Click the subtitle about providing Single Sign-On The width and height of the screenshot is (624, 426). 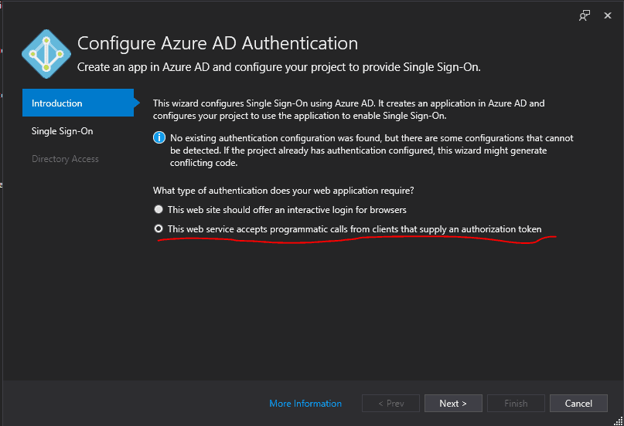click(x=278, y=67)
